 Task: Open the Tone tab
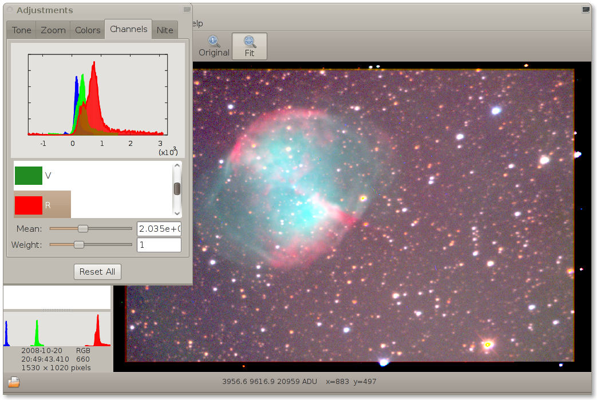(22, 30)
